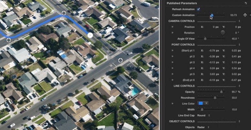Open the Line Color dropdown arrow

point(206,103)
